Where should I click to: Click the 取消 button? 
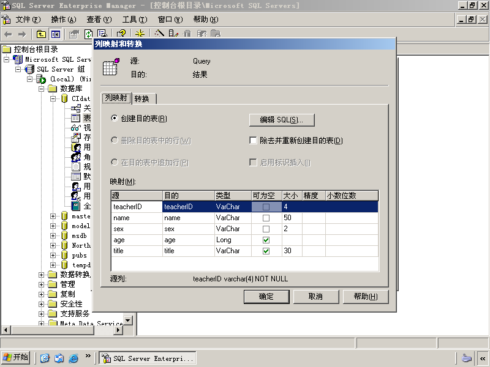click(315, 297)
